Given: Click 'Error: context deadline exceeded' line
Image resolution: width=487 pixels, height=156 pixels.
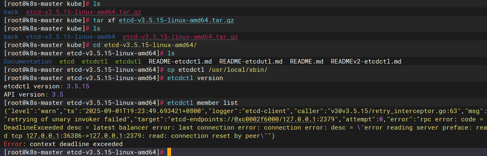Looking at the screenshot, I should click(63, 144).
